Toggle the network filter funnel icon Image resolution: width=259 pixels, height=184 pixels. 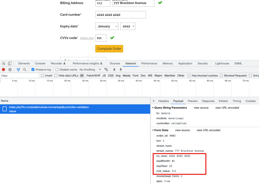point(18,70)
